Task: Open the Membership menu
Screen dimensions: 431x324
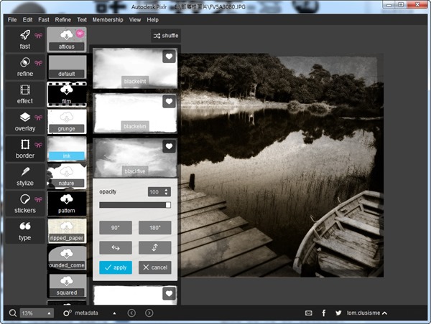Action: tap(108, 19)
